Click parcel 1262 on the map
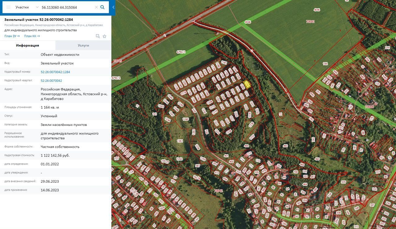This screenshot has height=229, width=396. [x=179, y=159]
